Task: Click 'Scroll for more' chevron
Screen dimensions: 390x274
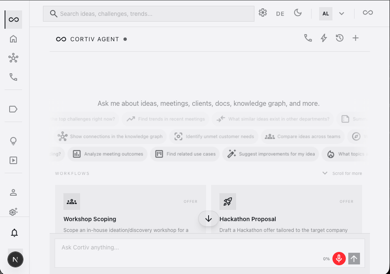Action: 325,173
